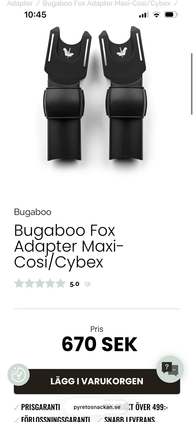Click the fifth rating star
194x422 pixels.
point(60,284)
